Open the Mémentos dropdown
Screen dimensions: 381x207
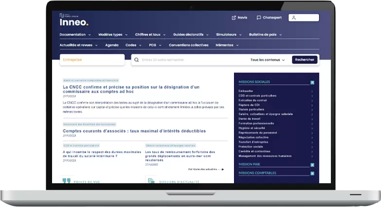(x=227, y=45)
